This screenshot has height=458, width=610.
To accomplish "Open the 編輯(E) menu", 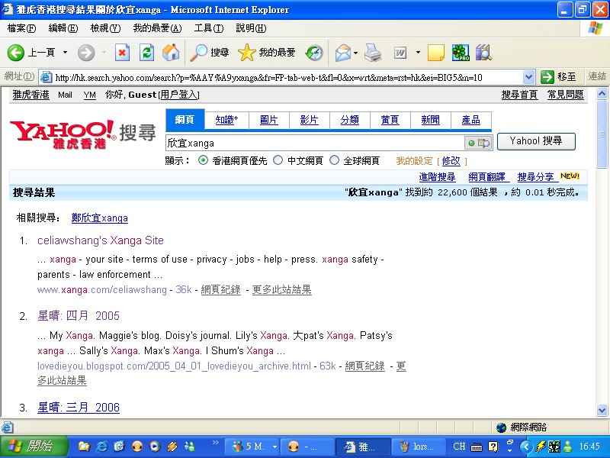I will (63, 28).
